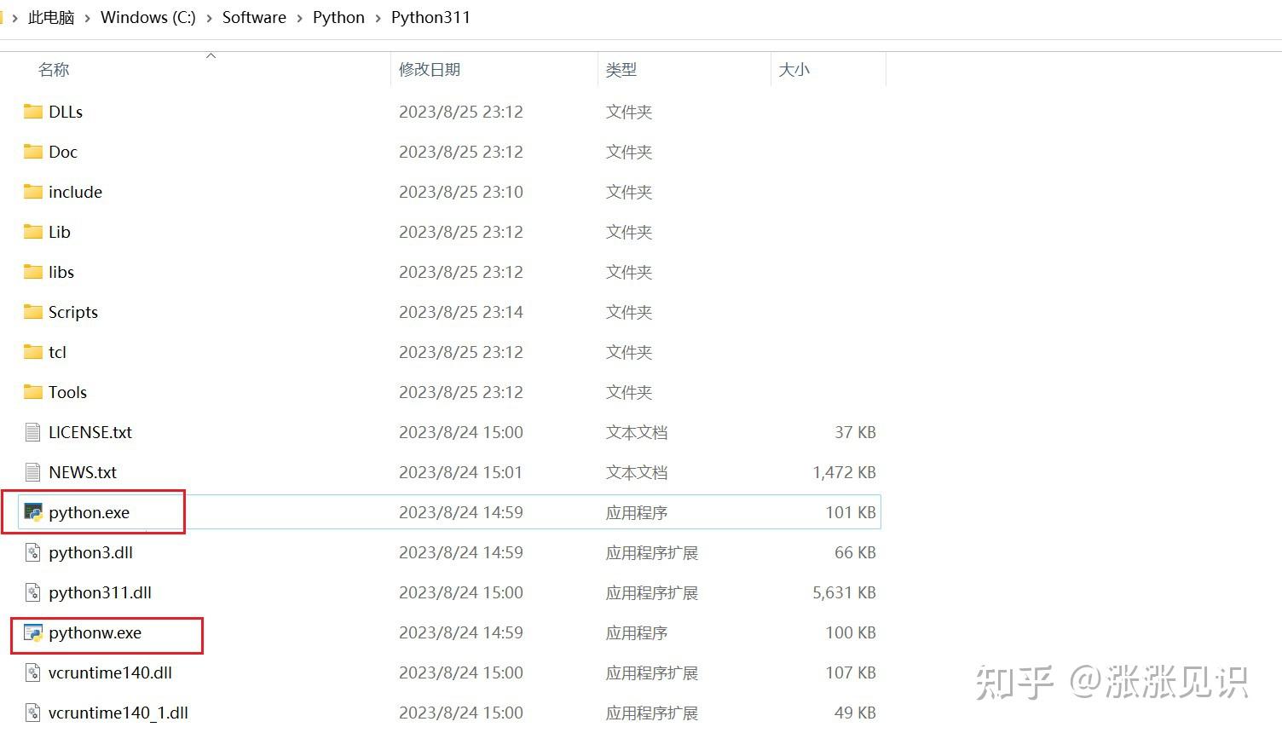Click the 2023/8/25 23:14 date of Scripts
The image size is (1282, 733).
pos(461,312)
